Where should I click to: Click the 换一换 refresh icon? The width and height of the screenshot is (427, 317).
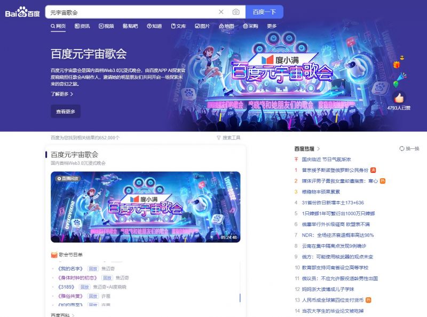click(402, 149)
